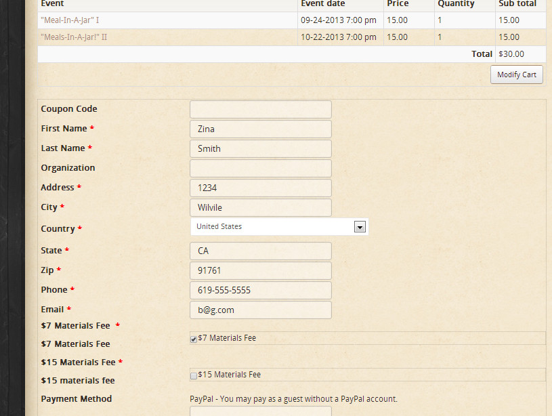
Task: Toggle the $7 Materials Fee checkbox
Action: [x=194, y=339]
